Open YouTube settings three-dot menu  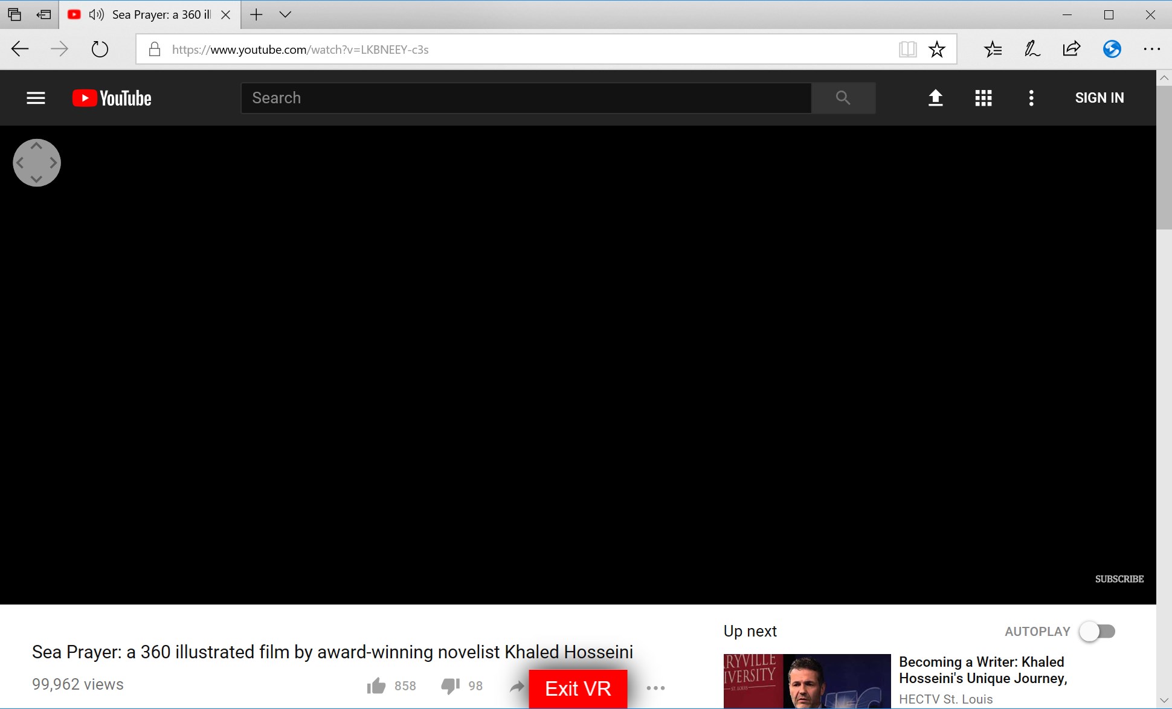coord(1031,98)
